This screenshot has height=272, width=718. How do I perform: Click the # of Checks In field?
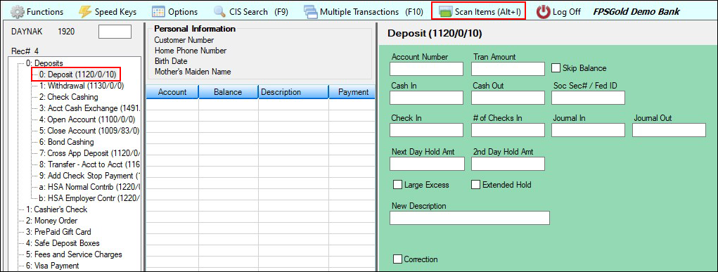pyautogui.click(x=508, y=130)
